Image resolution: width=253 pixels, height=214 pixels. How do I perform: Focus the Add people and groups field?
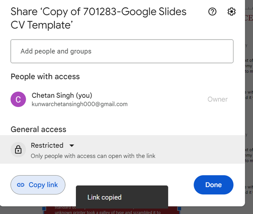122,51
